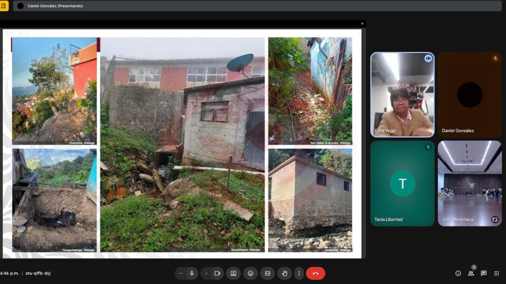The height and width of the screenshot is (284, 506).
Task: Open more options vertical dots menu
Action: point(299,274)
